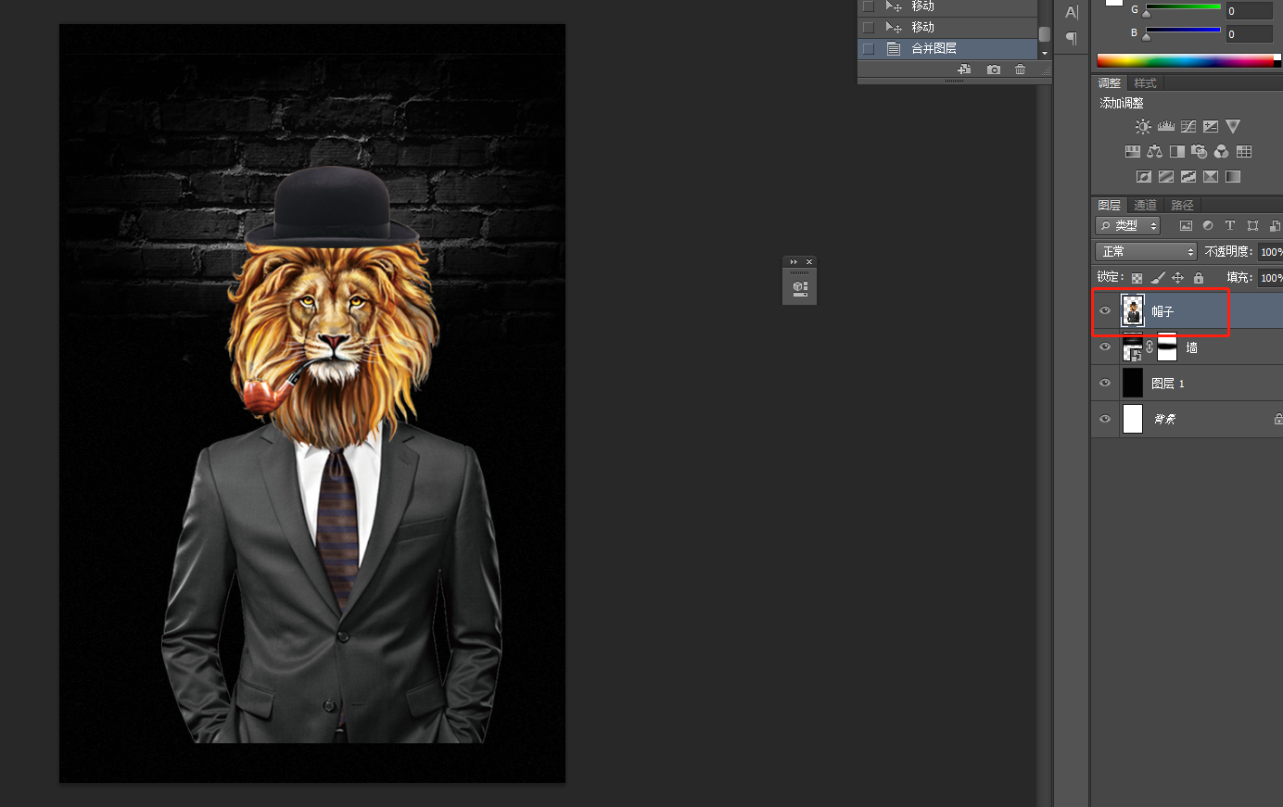Image resolution: width=1283 pixels, height=807 pixels.
Task: Toggle lock image pixels brush icon
Action: coord(1157,278)
